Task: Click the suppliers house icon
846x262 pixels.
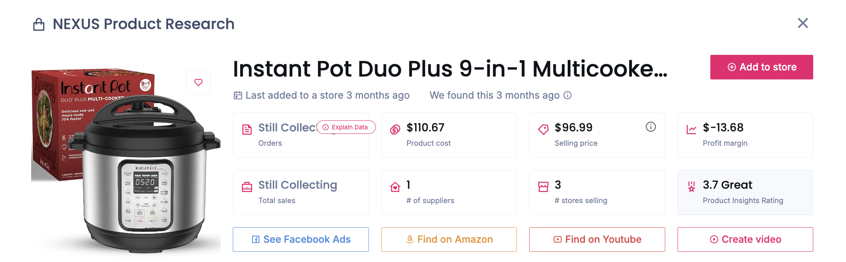Action: 395,187
